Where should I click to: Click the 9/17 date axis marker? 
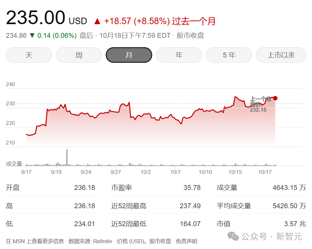(26, 172)
